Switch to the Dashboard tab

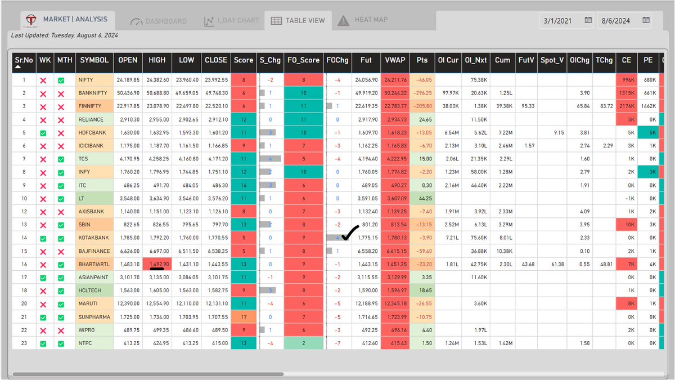(x=158, y=21)
